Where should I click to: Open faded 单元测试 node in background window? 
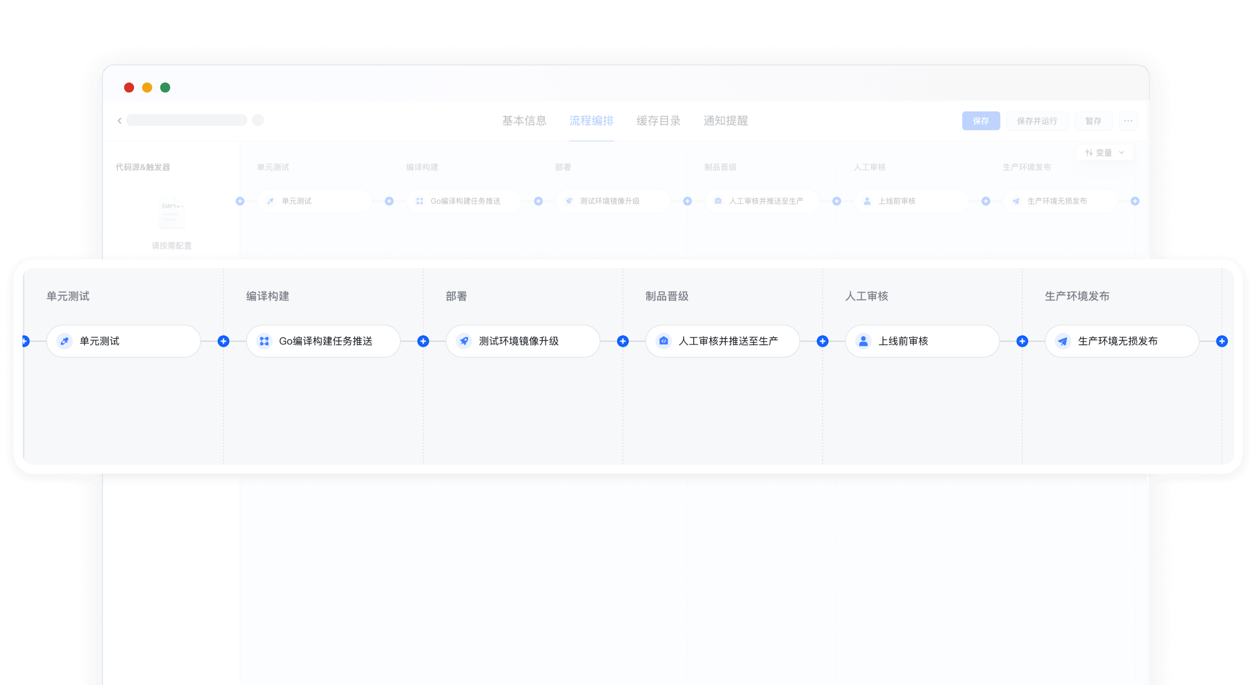pos(315,201)
